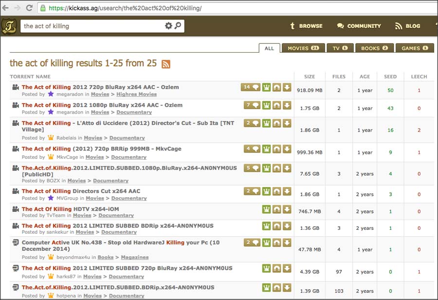This screenshot has width=438, height=300.
Task: Open 'The Act Of Killing HDTV x264-iOM' torrent
Action: point(71,209)
